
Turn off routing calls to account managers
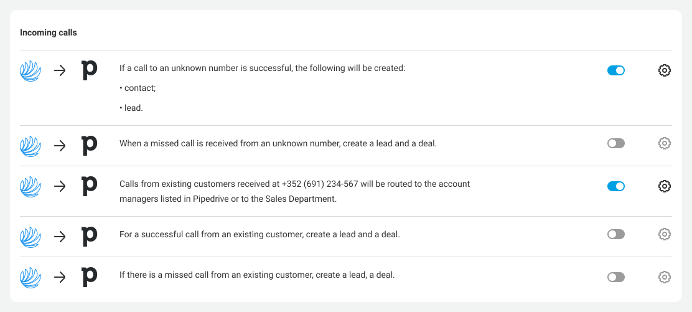tap(615, 186)
